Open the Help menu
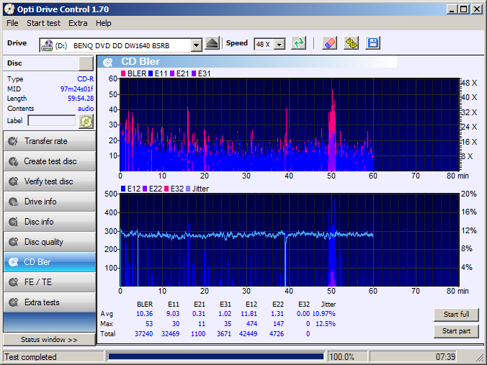The height and width of the screenshot is (365, 487). tap(104, 23)
